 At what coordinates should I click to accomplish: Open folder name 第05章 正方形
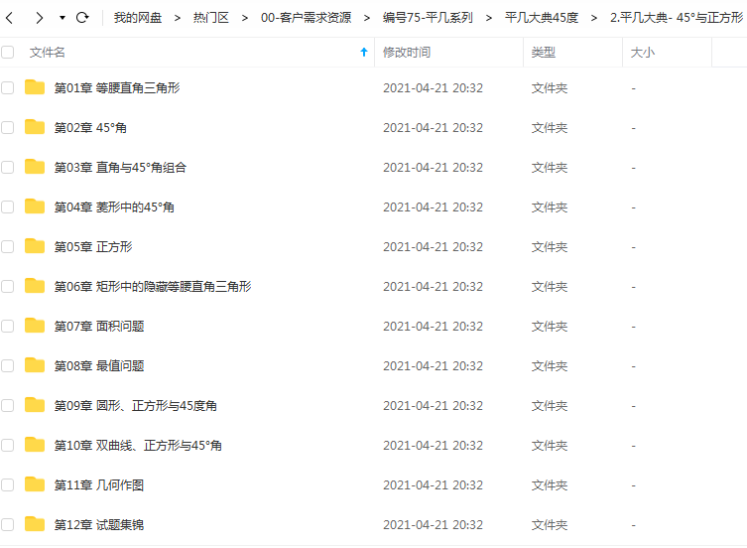[x=93, y=246]
